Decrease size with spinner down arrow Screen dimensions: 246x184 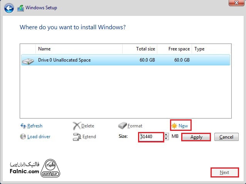pyautogui.click(x=166, y=139)
